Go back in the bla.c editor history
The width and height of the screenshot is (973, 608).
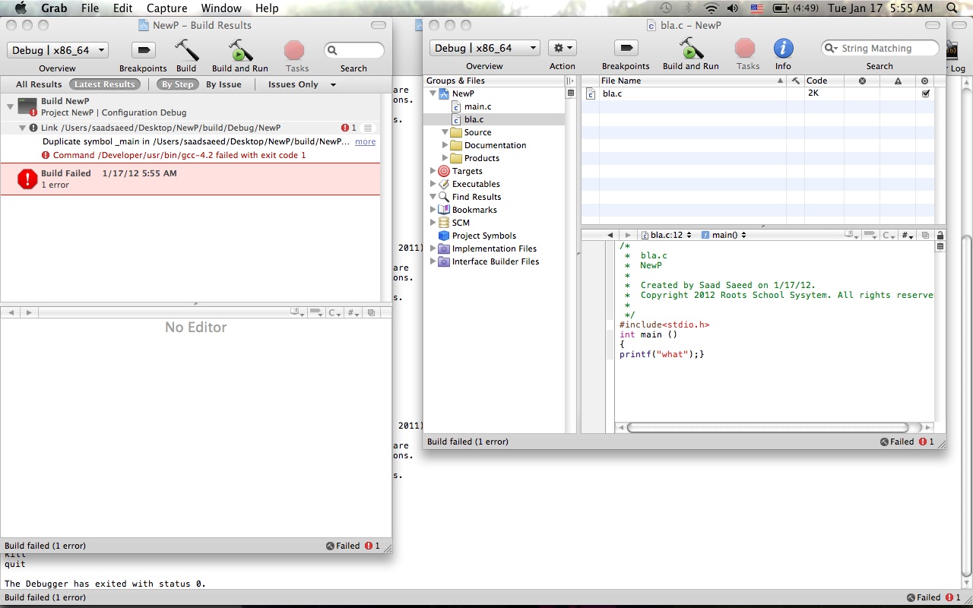tap(610, 235)
